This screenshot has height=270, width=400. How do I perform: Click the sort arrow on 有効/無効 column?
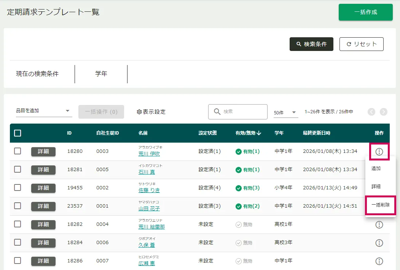click(259, 133)
